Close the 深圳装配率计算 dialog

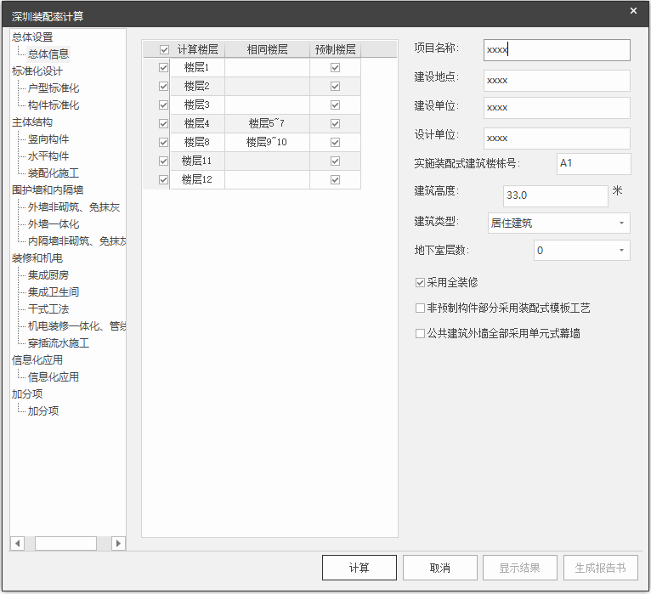tap(633, 11)
